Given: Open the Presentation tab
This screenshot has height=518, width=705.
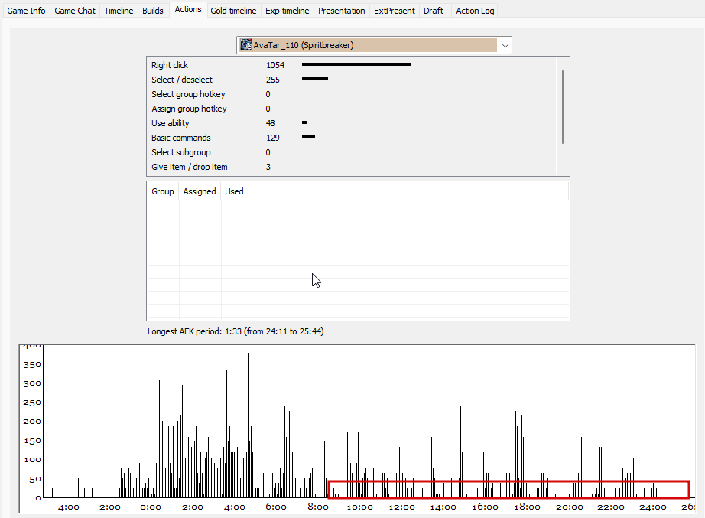Looking at the screenshot, I should click(x=342, y=11).
